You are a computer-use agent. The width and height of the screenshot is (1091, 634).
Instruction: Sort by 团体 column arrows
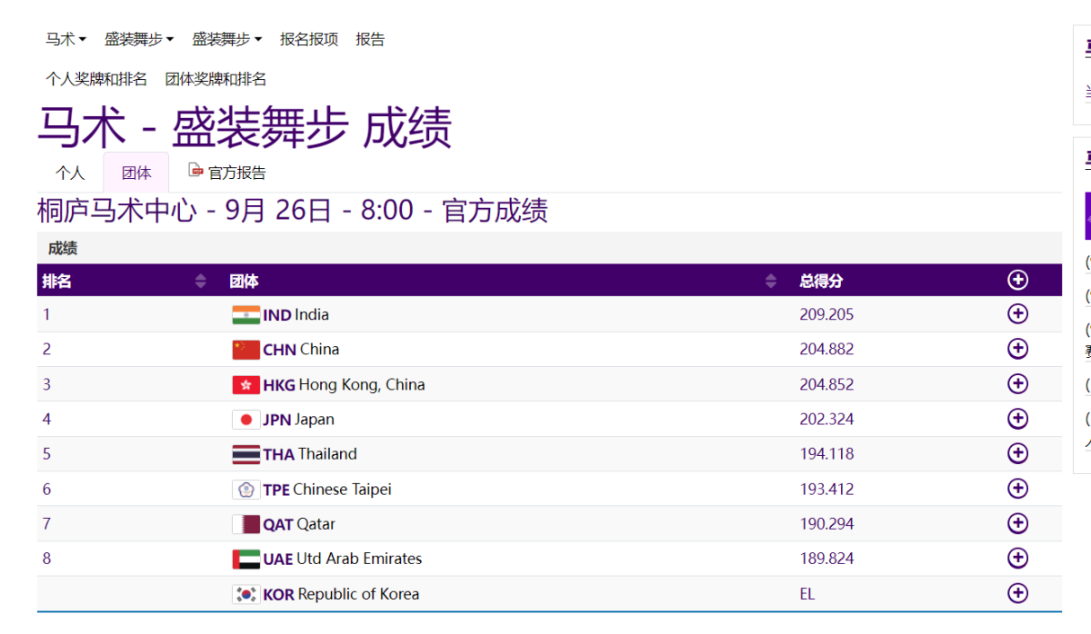point(771,282)
